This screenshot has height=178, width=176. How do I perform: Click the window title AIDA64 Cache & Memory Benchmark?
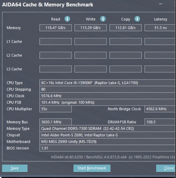point(48,5)
